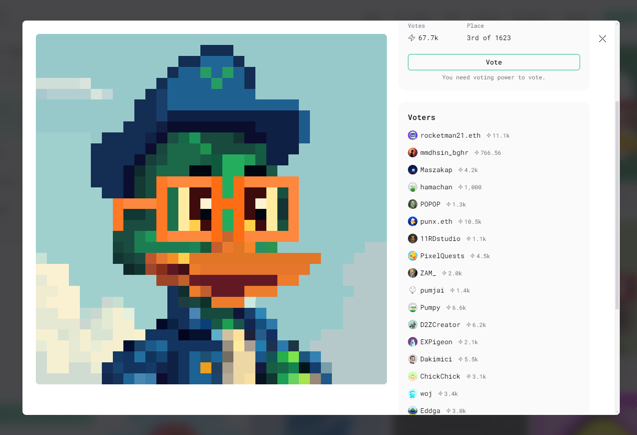This screenshot has width=637, height=435.
Task: Click the 6.6k voting power value
Action: (x=459, y=308)
